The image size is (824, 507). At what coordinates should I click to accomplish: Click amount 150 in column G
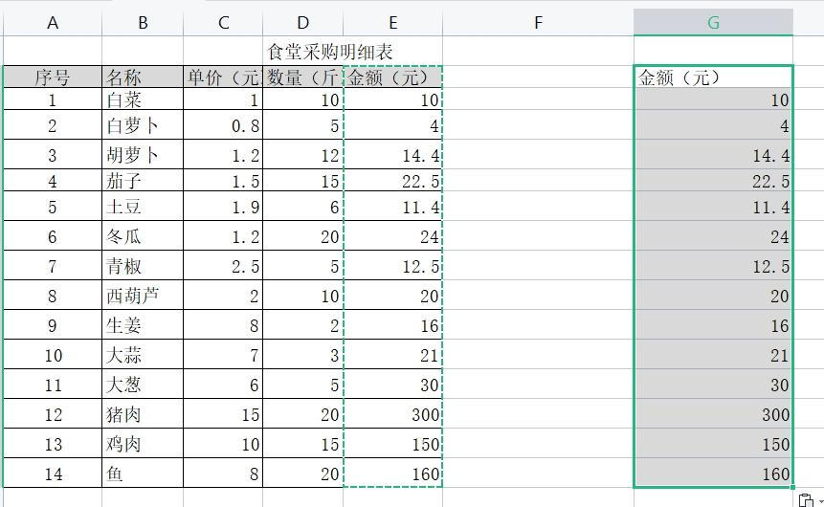[x=714, y=442]
